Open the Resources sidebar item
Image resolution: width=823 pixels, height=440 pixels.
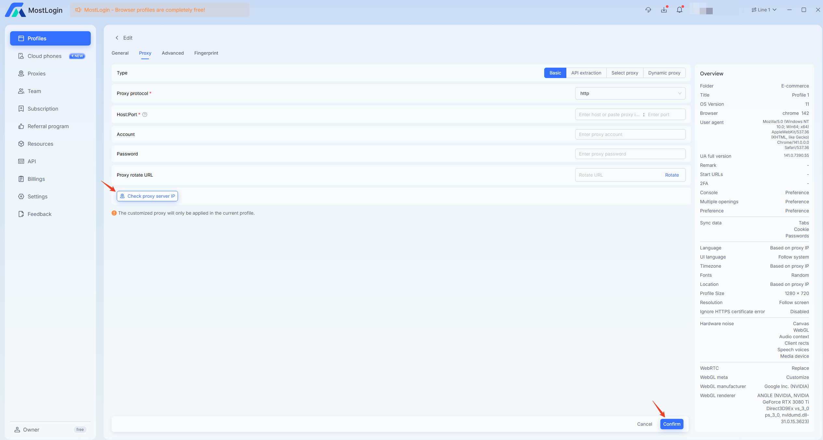coord(40,144)
